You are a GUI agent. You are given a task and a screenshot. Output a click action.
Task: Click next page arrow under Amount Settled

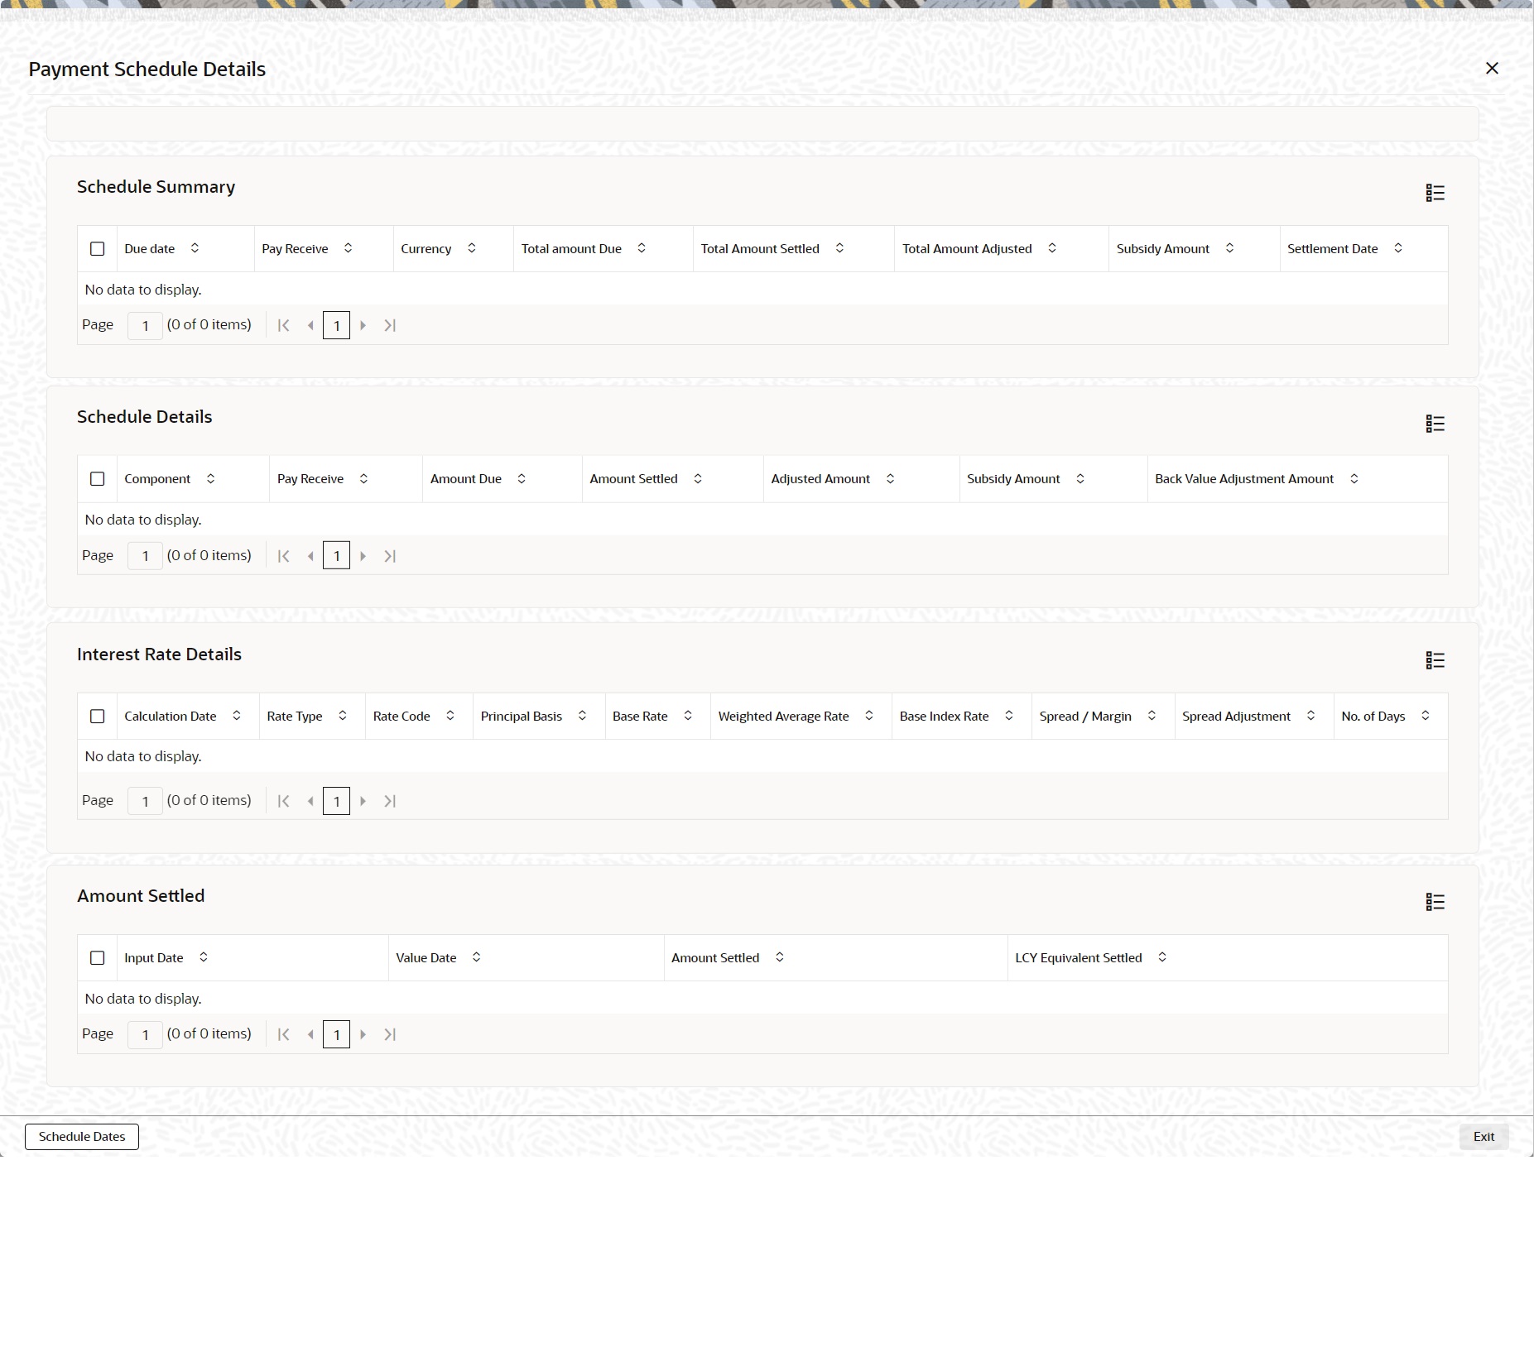[363, 1033]
